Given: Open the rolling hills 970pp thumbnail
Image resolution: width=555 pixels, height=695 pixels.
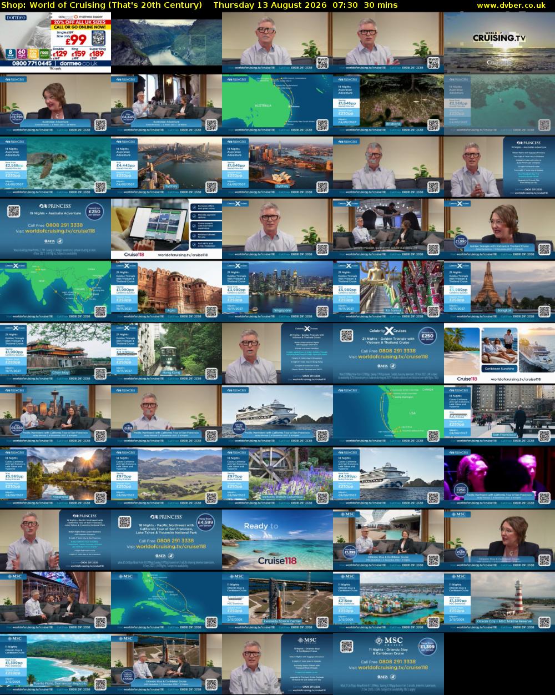Looking at the screenshot, I should point(167,477).
